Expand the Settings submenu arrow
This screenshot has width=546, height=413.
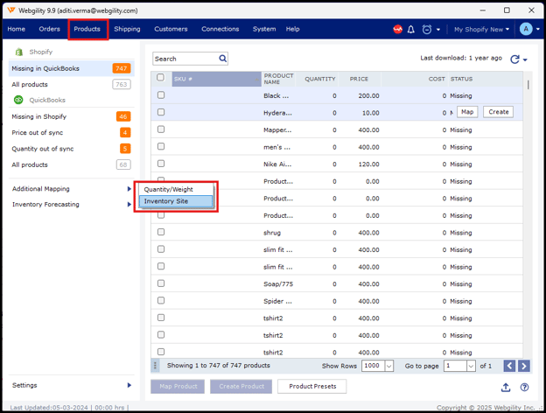coord(129,385)
